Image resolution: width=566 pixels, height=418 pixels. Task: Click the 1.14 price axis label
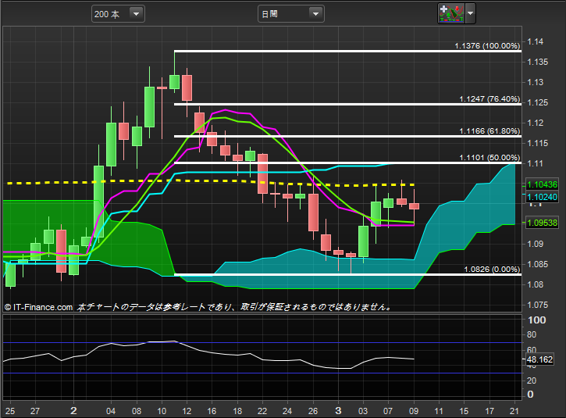[535, 41]
